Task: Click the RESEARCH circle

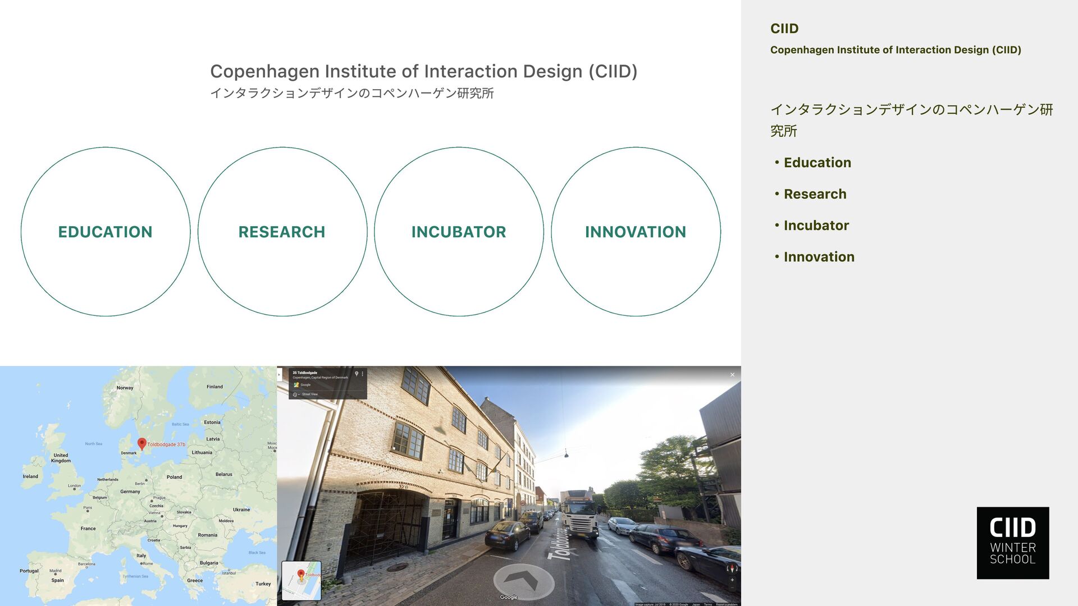Action: coord(282,232)
